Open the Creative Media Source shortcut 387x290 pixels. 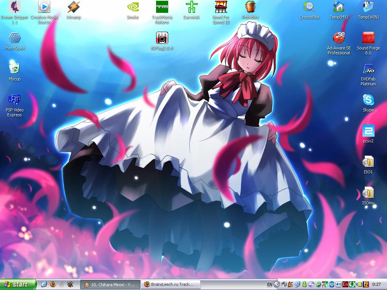44,12
